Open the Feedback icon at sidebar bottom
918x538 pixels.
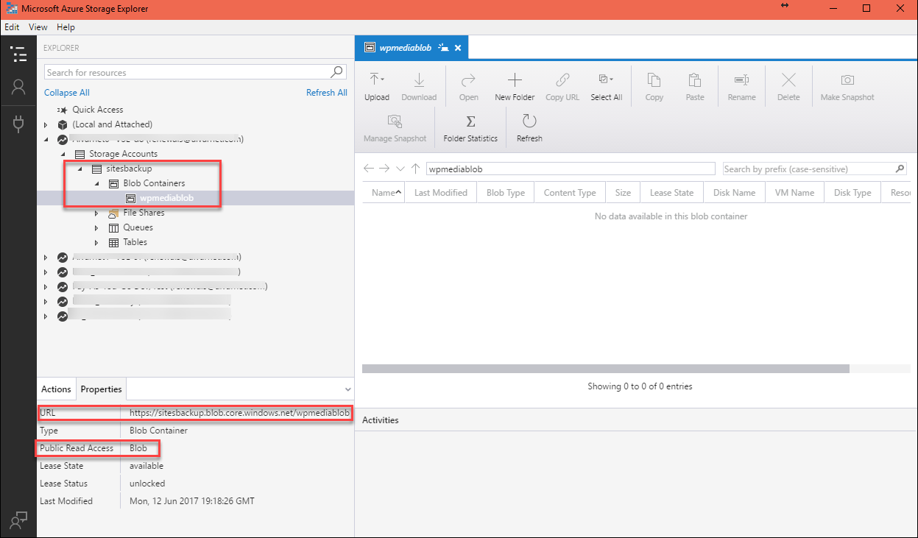(18, 520)
